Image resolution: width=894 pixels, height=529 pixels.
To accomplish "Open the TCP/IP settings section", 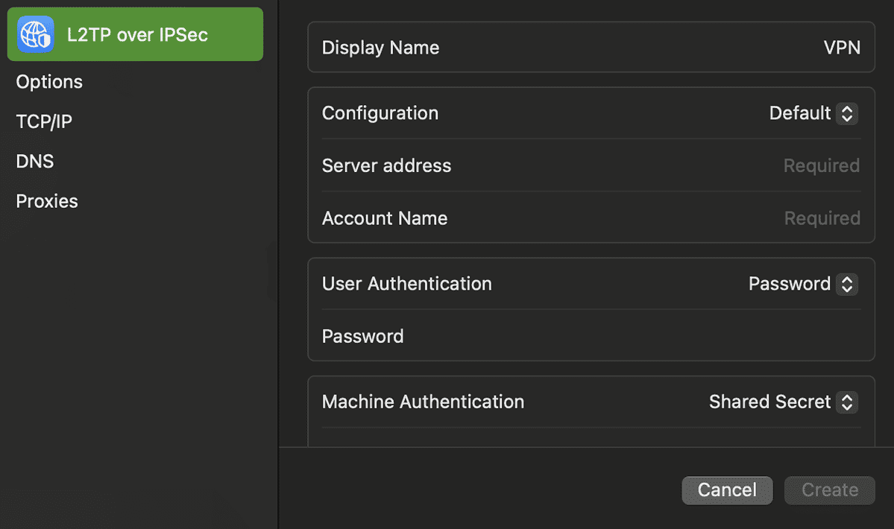I will point(44,121).
